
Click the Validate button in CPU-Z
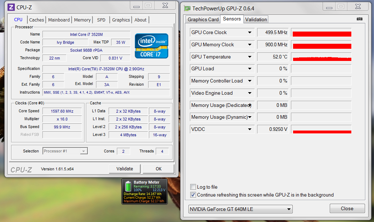point(125,169)
